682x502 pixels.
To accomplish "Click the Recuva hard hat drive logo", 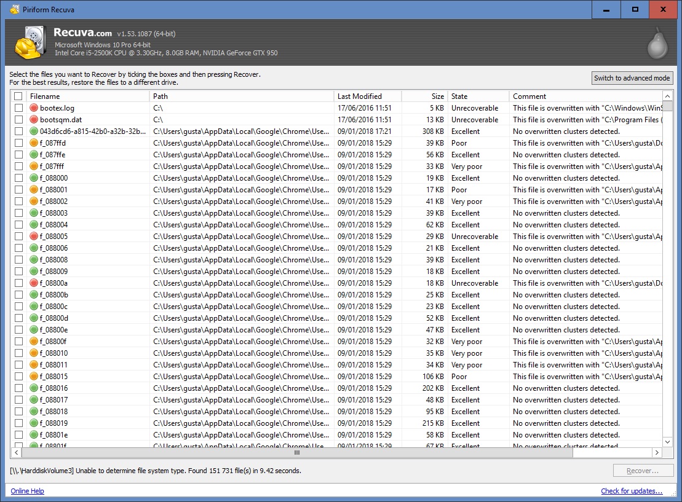I will click(x=31, y=42).
